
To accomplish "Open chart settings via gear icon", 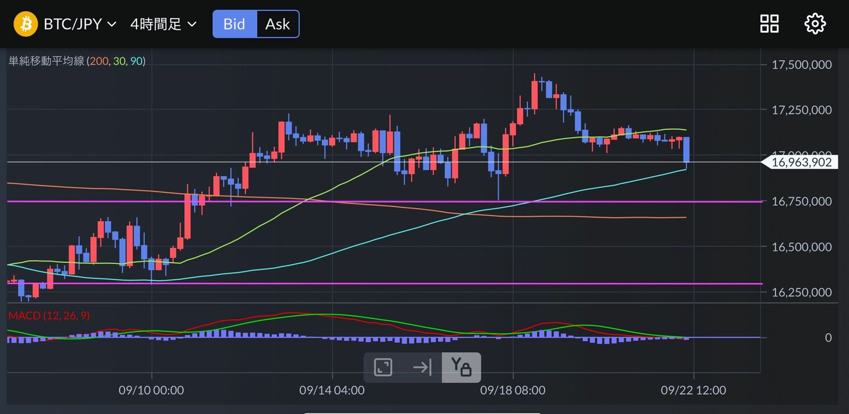I will [815, 24].
